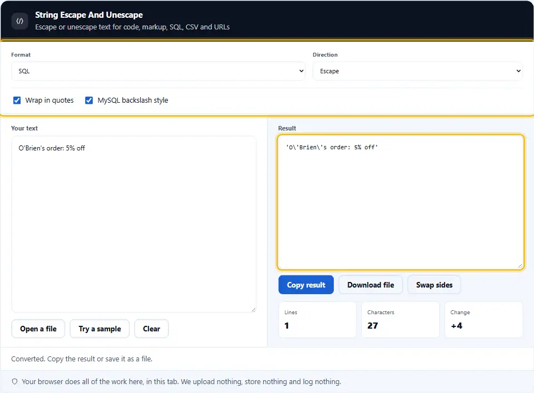Click the shield privacy icon in footer
This screenshot has width=534, height=393.
(x=14, y=381)
